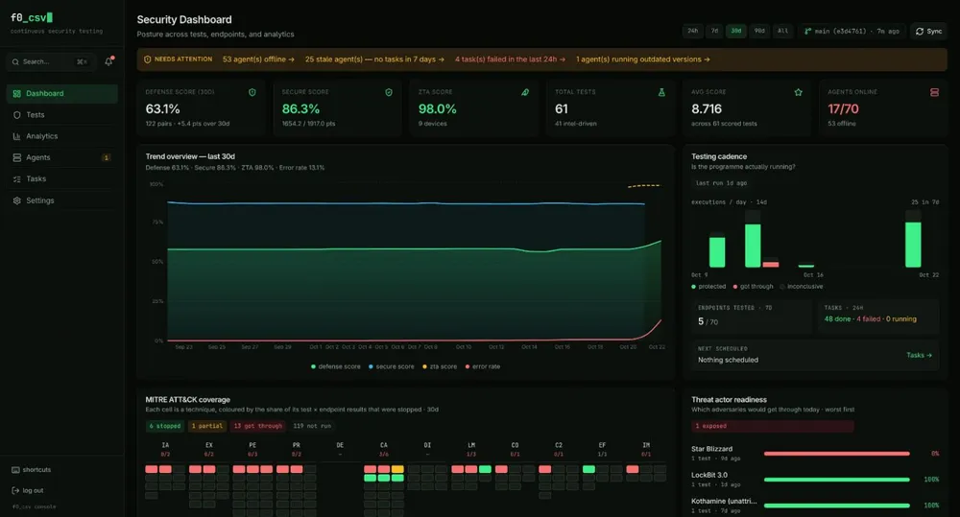
Task: Click the shortcuts keyboard icon
Action: [x=15, y=470]
